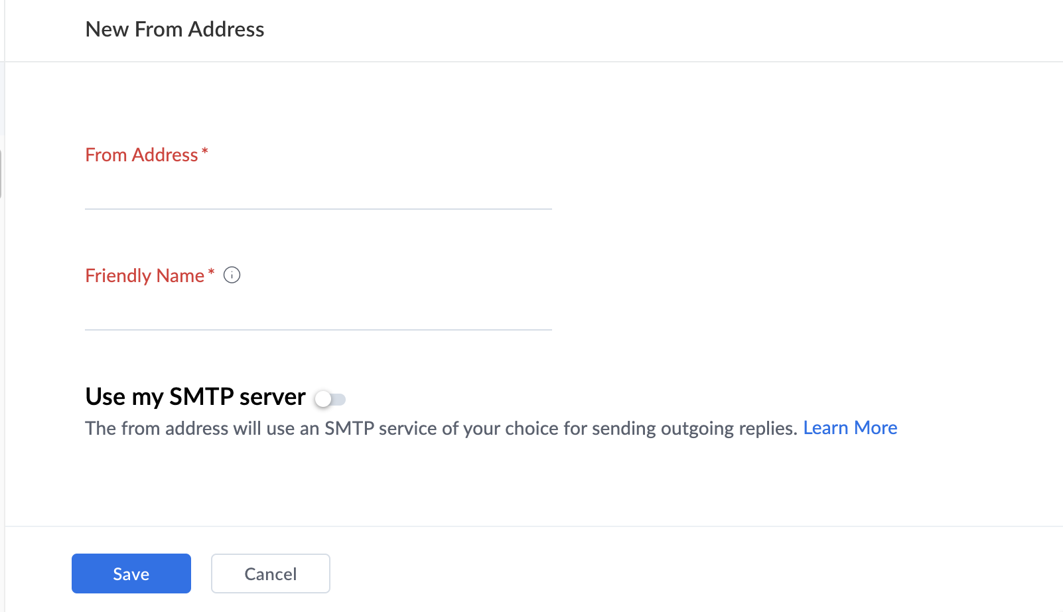Click the asterisk beside Friendly Name
The height and width of the screenshot is (612, 1063).
tap(211, 273)
